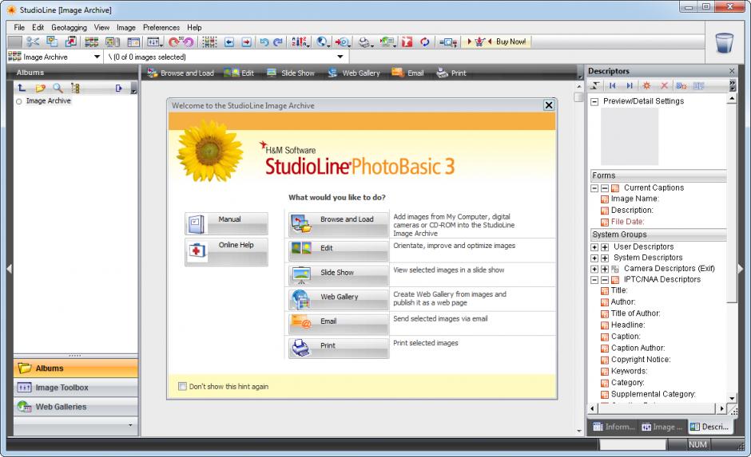Open the left panel bottom options arrow
751x457 pixels.
pyautogui.click(x=130, y=425)
